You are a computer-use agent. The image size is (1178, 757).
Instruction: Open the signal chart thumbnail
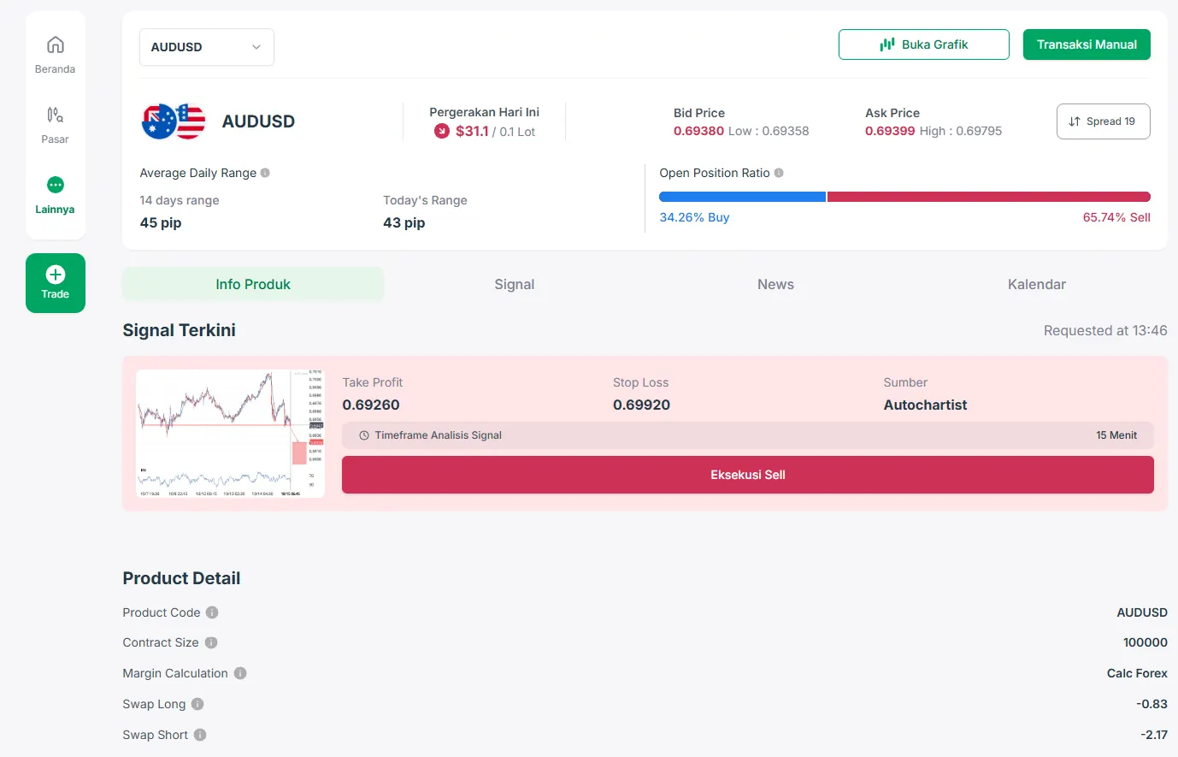coord(231,434)
